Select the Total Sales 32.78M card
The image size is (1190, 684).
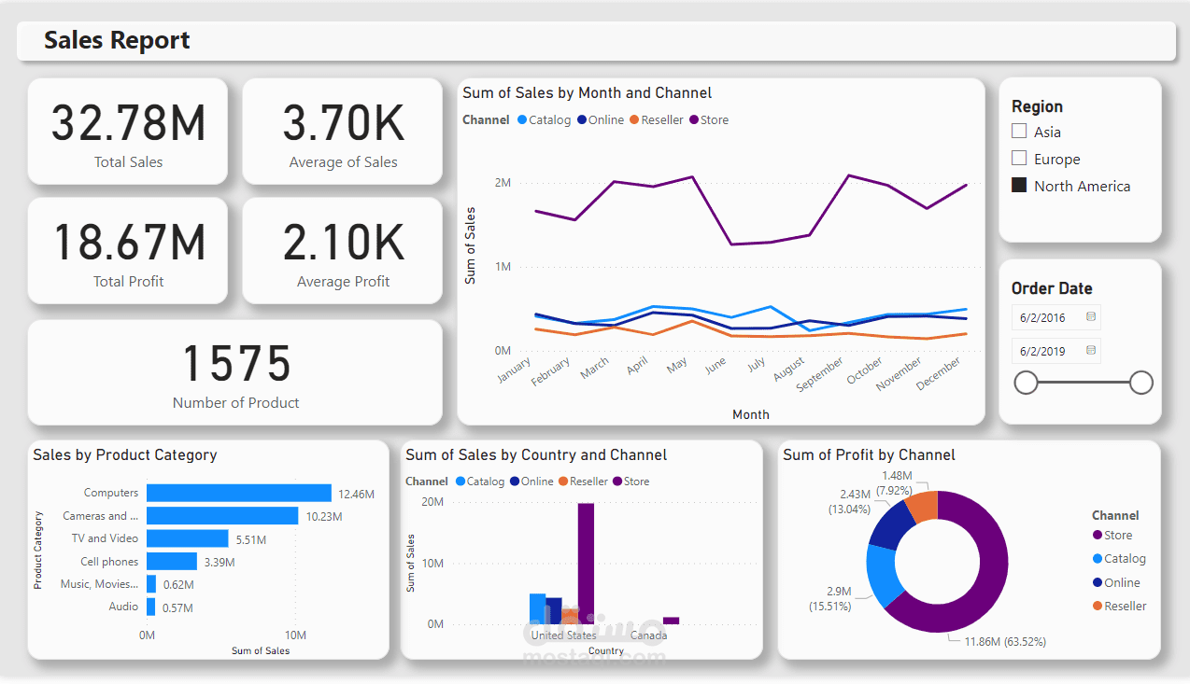(127, 132)
